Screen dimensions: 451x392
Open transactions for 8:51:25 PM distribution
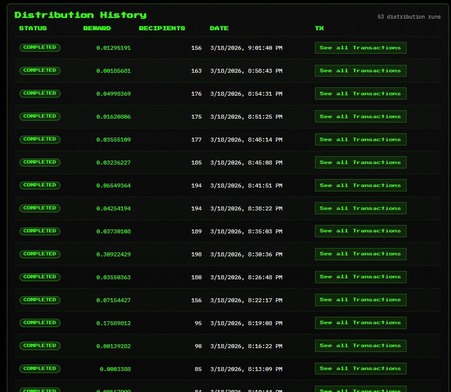(x=360, y=117)
